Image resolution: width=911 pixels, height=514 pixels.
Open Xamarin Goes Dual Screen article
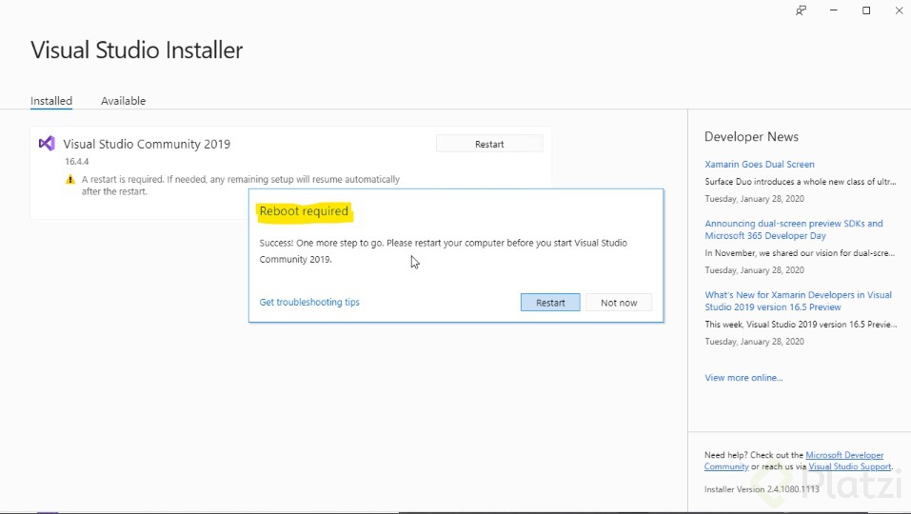760,165
